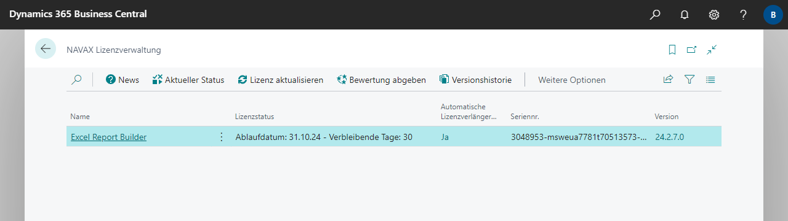
Task: Open the user account avatar B
Action: point(773,14)
